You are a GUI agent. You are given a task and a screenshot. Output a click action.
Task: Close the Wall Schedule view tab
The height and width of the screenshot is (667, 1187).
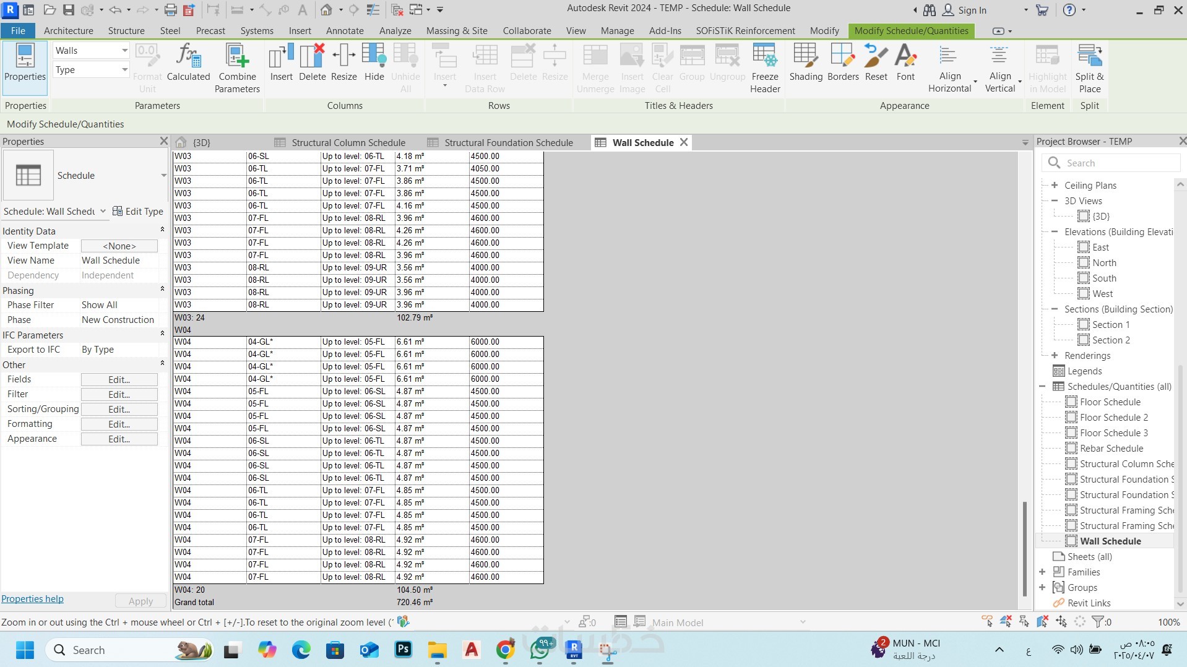(684, 142)
